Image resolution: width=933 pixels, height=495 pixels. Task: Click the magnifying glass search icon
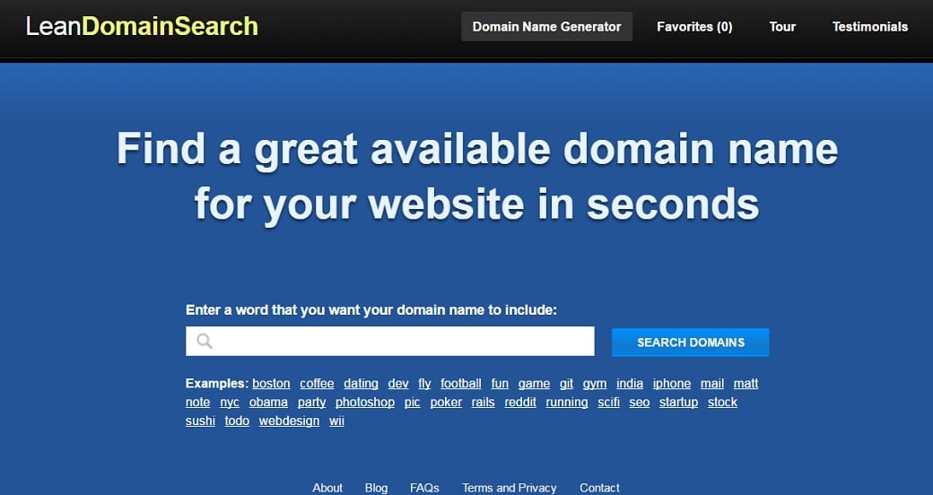point(205,341)
